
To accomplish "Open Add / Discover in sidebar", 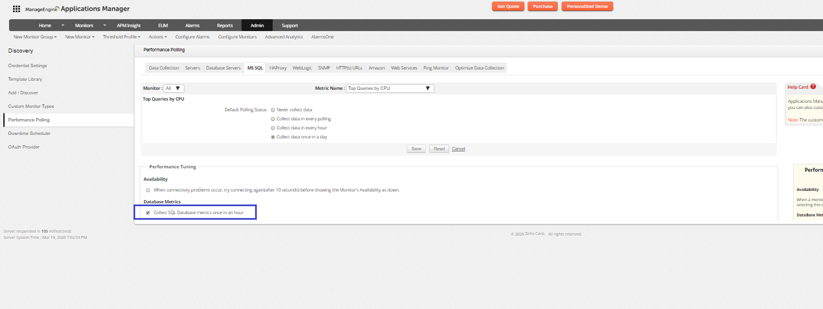I will tap(23, 93).
